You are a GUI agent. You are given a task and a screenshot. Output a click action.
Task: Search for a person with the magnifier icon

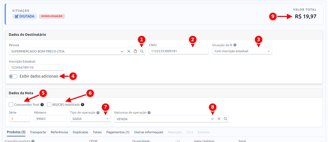coord(142,51)
